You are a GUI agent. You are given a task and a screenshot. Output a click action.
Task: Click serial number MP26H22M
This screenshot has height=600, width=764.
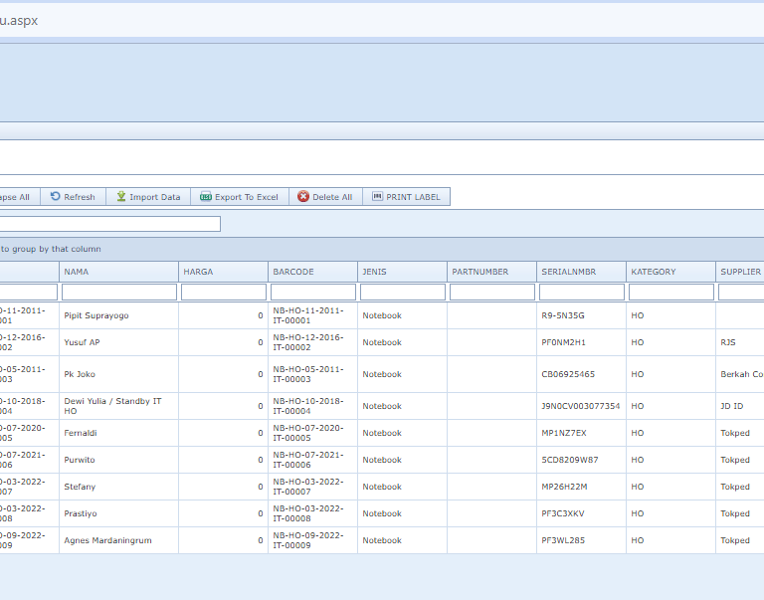pos(564,487)
